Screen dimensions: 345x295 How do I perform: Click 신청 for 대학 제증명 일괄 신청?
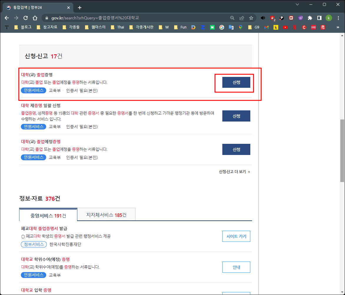pos(236,116)
